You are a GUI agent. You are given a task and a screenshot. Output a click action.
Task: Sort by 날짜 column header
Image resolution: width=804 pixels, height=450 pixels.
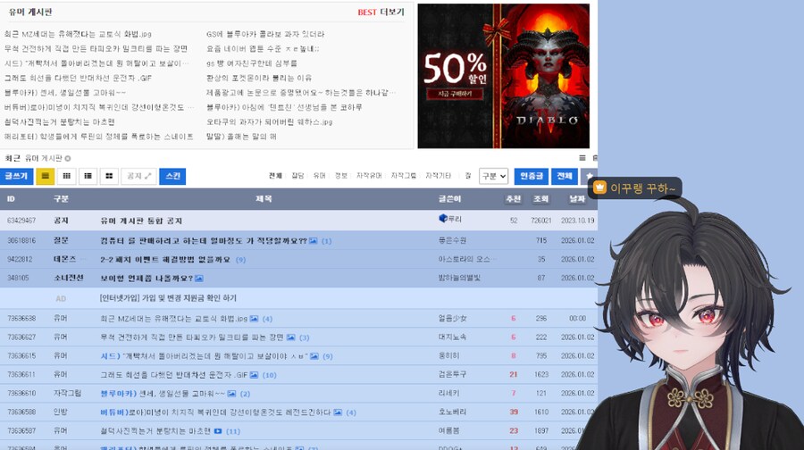577,199
